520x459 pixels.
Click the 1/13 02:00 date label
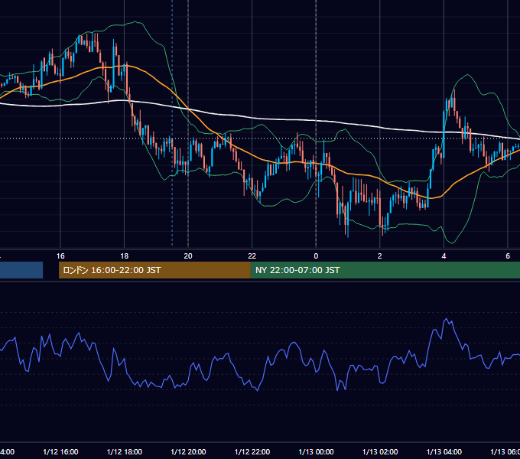tap(380, 451)
